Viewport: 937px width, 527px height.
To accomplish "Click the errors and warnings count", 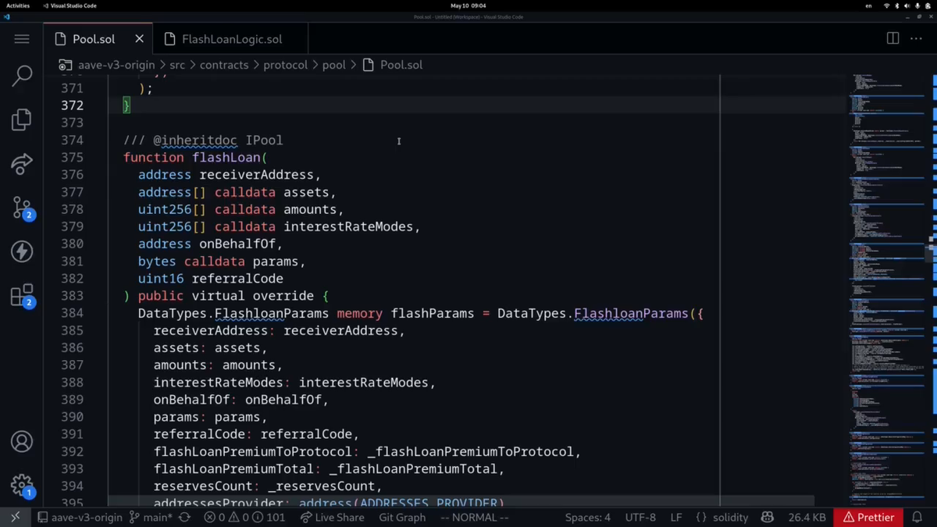I will click(x=244, y=517).
